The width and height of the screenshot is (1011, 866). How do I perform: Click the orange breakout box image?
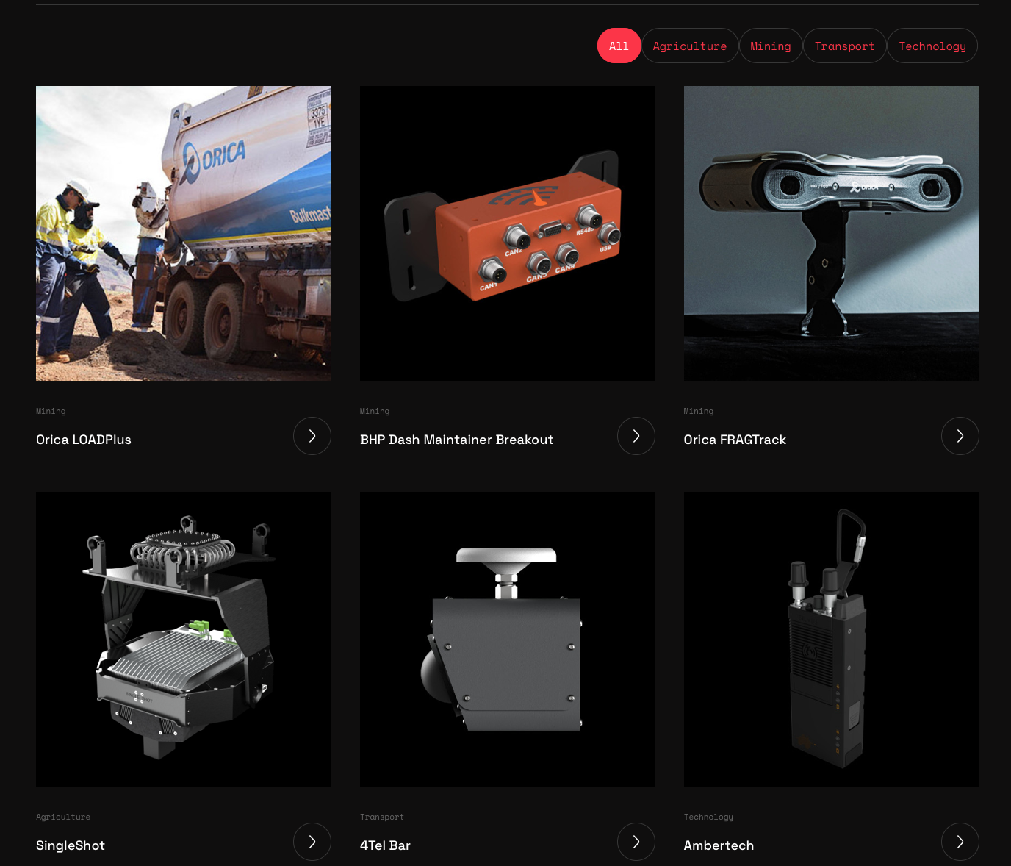(x=507, y=233)
